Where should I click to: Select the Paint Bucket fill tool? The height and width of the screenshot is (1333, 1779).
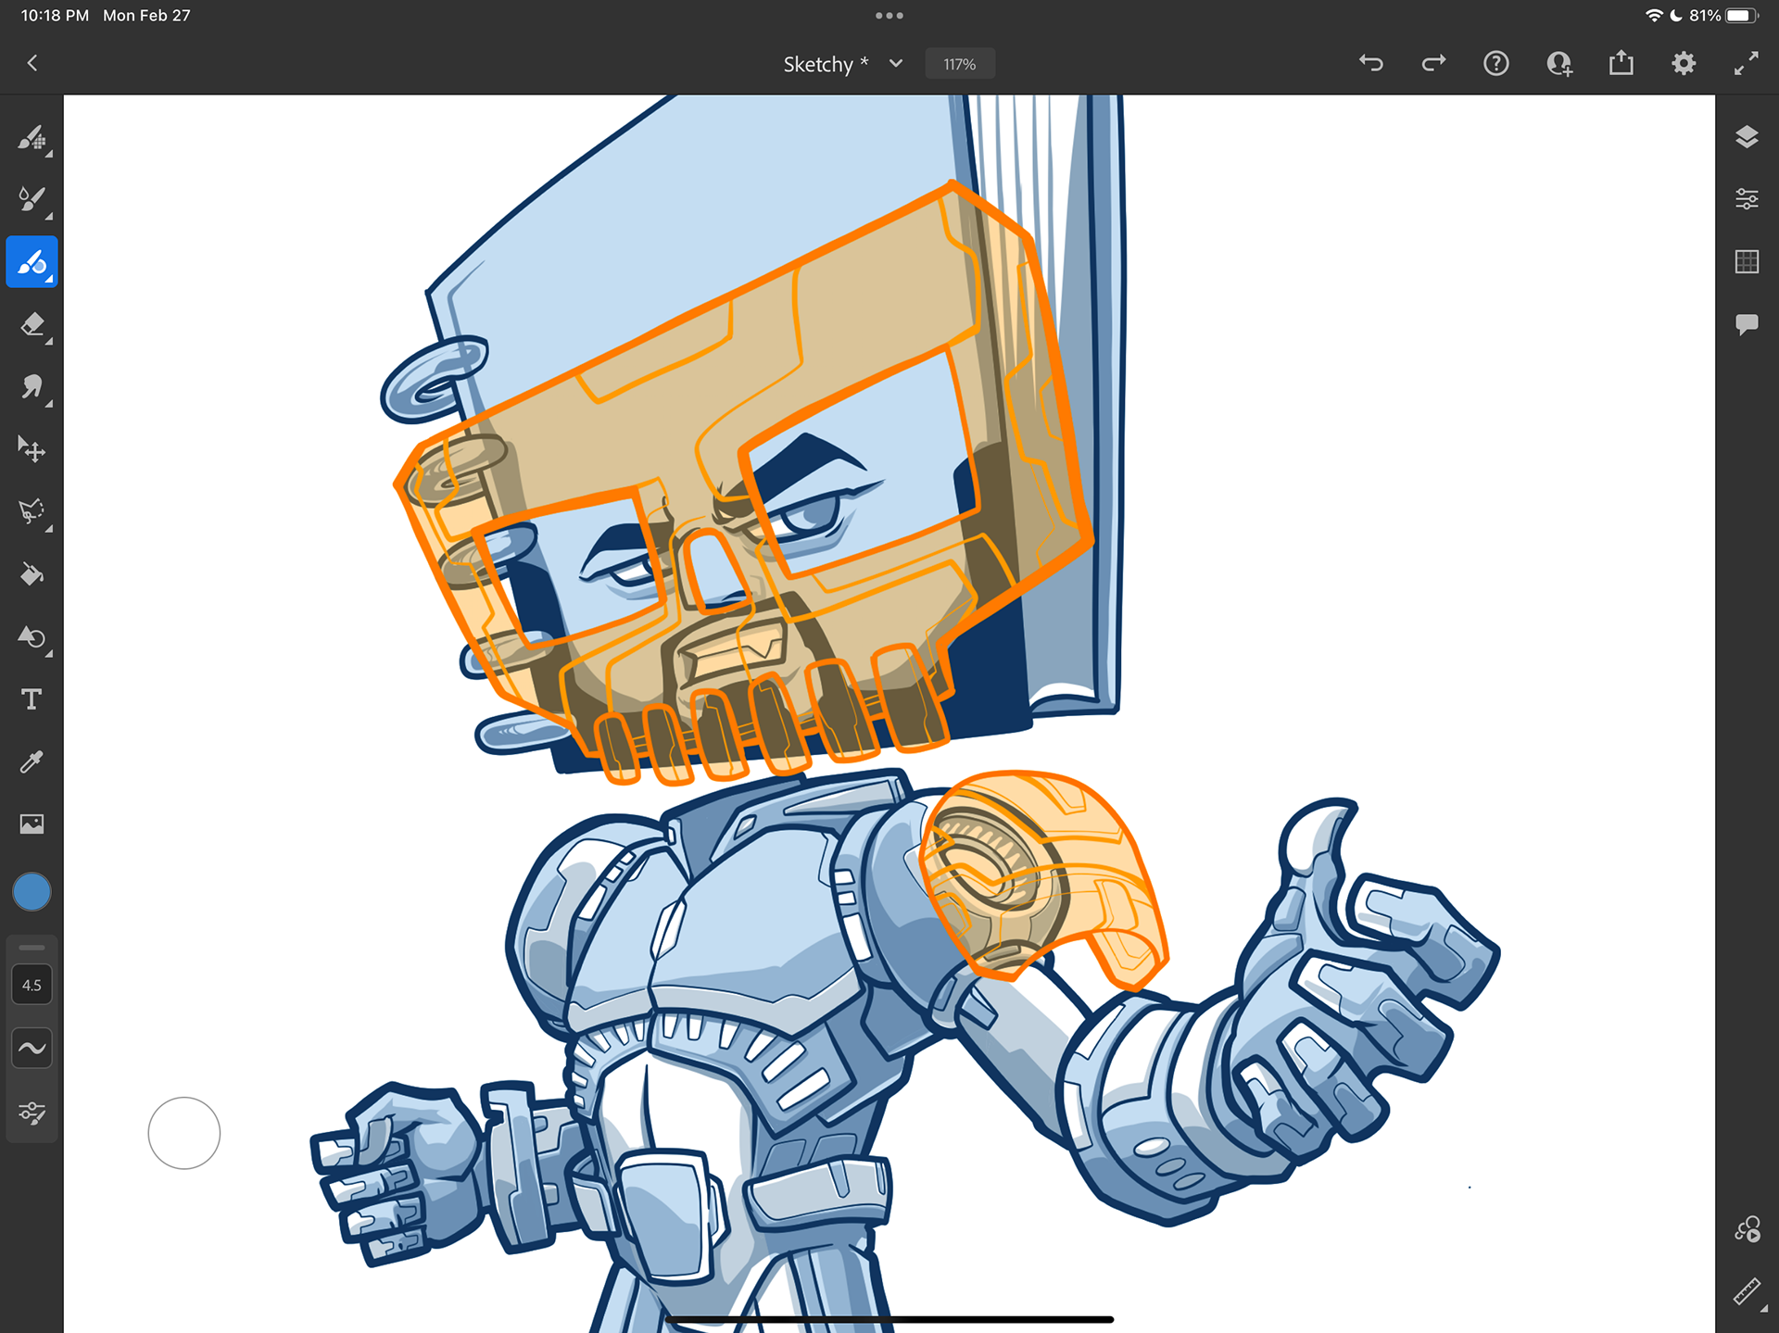32,574
